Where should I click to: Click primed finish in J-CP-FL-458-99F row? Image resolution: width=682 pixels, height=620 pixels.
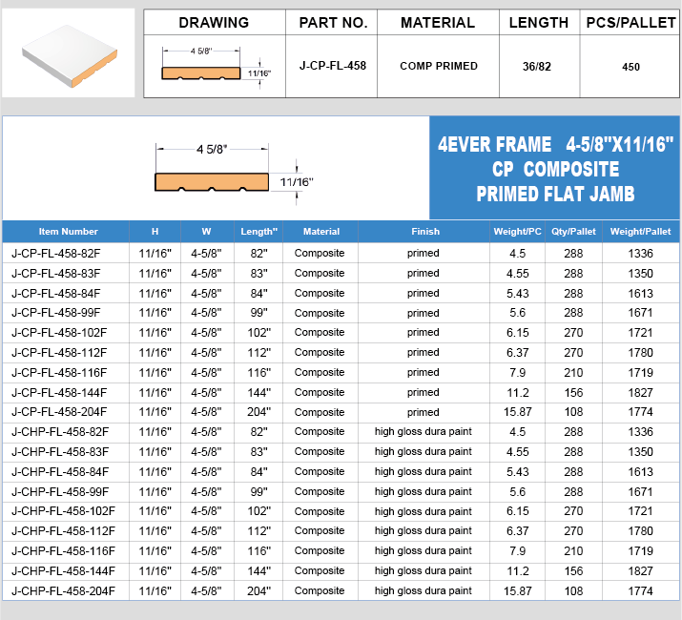tap(424, 313)
